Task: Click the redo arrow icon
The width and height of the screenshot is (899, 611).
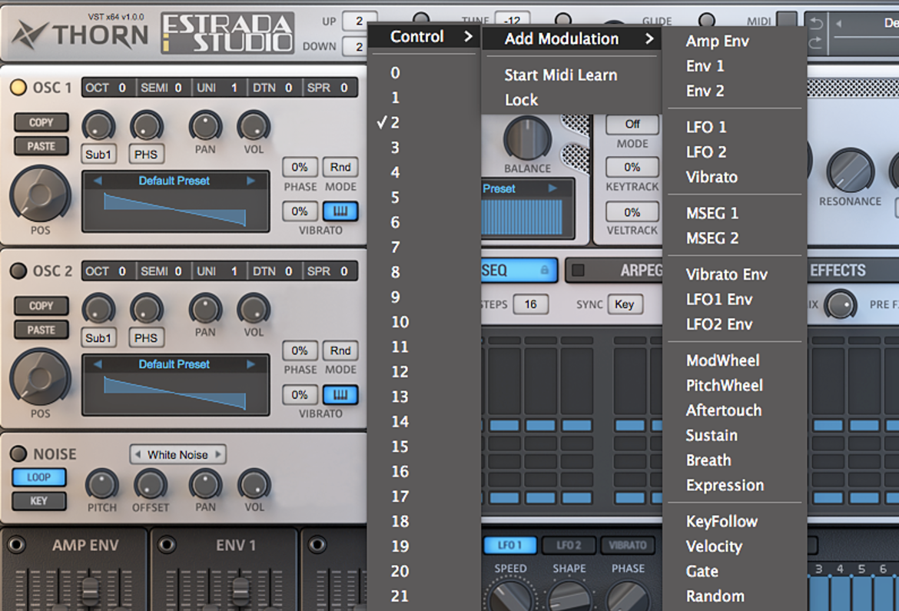Action: [816, 42]
